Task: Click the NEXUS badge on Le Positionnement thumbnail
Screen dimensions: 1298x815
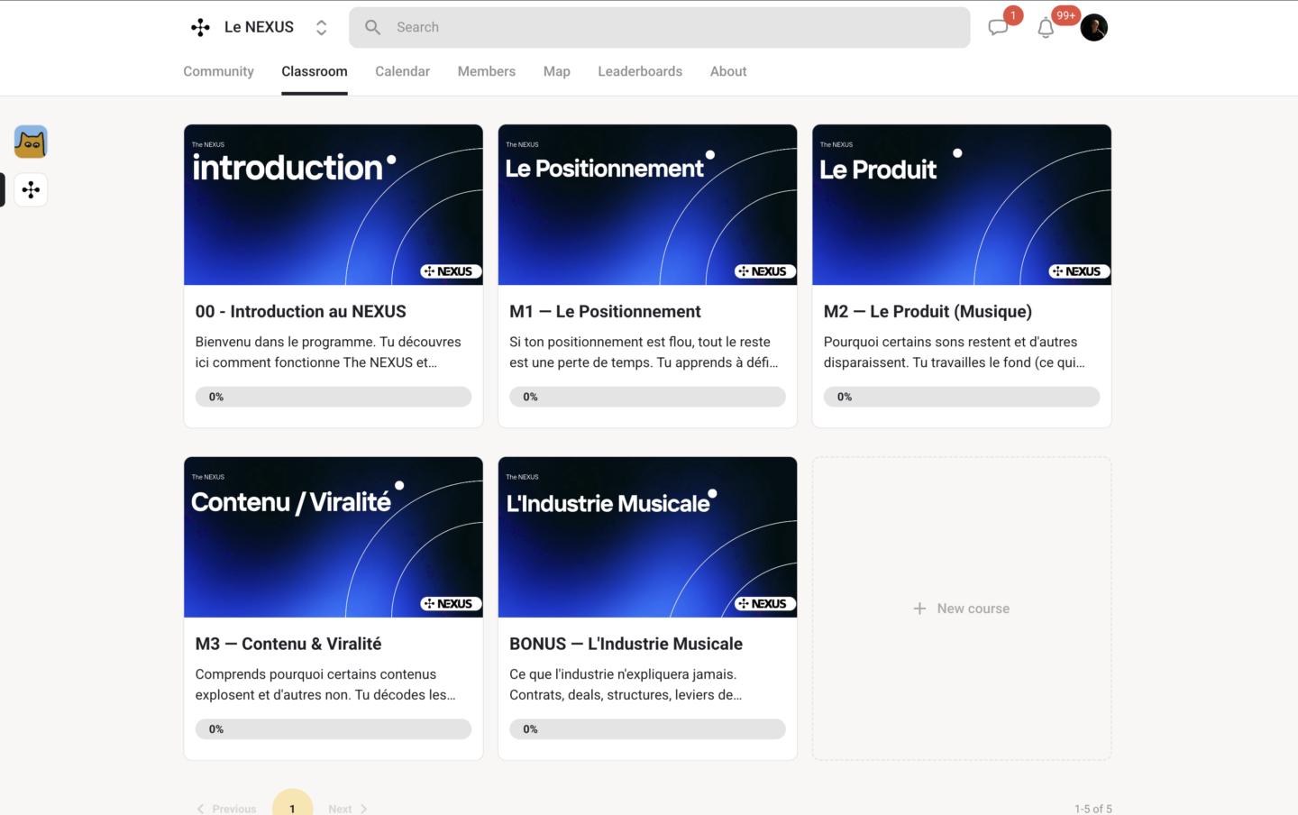Action: (x=765, y=271)
